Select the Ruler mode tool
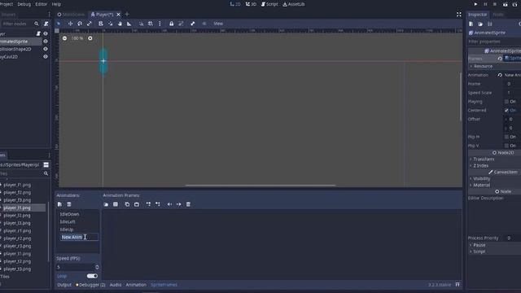The image size is (521, 293). 129,24
